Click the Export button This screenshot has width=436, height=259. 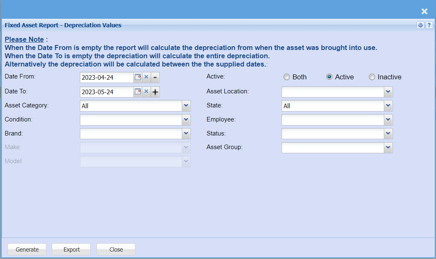coord(72,249)
